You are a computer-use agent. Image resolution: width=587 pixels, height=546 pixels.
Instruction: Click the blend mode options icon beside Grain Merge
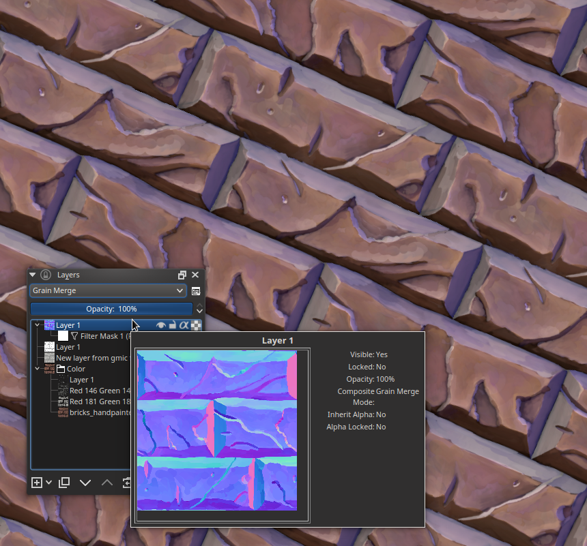pos(195,291)
